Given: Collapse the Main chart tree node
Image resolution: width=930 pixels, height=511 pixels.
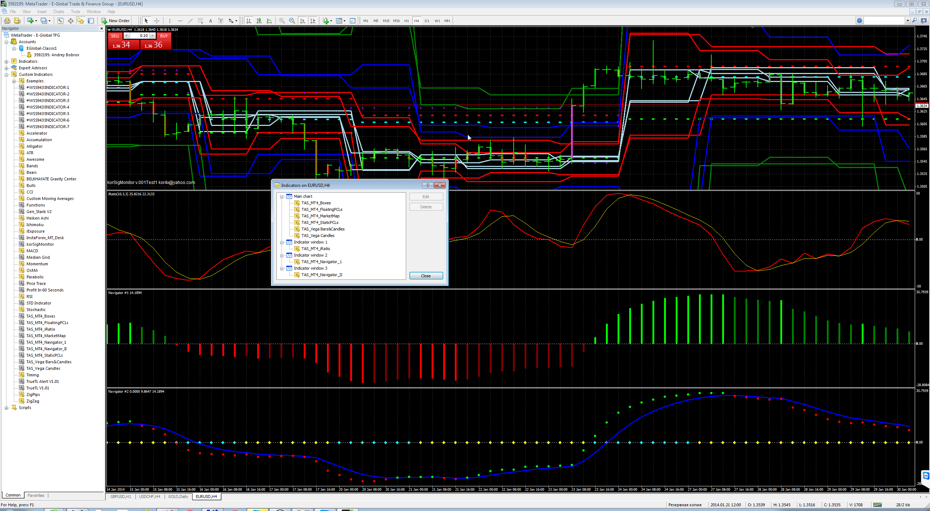Looking at the screenshot, I should pos(282,196).
